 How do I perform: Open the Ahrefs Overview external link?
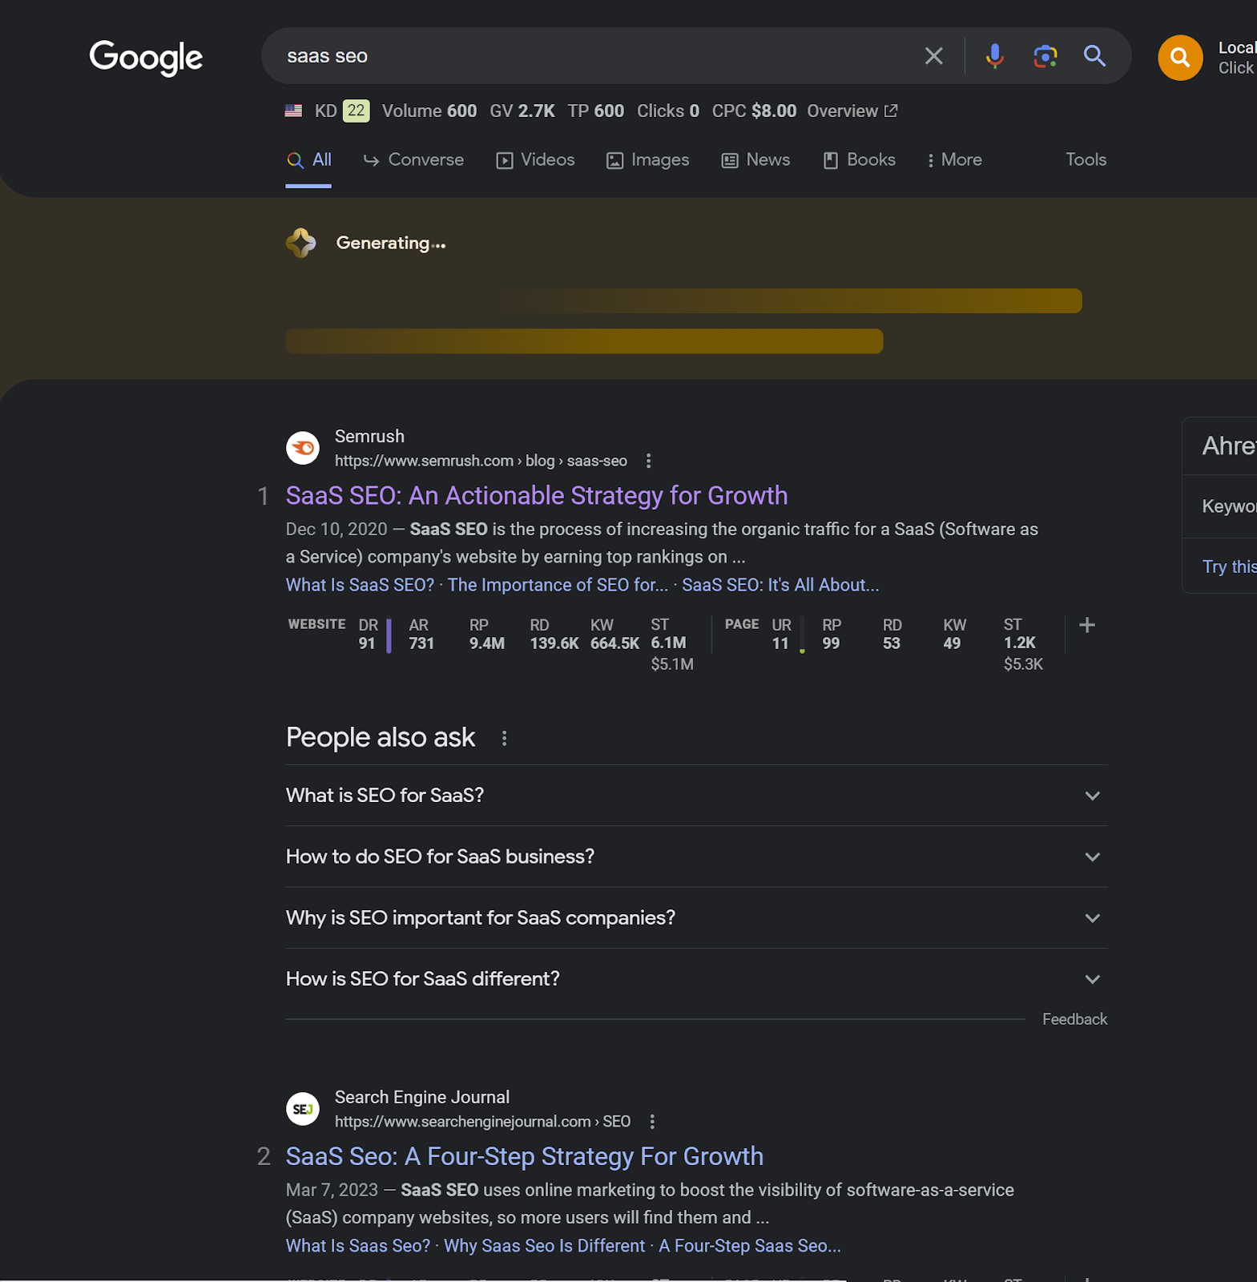coord(852,111)
